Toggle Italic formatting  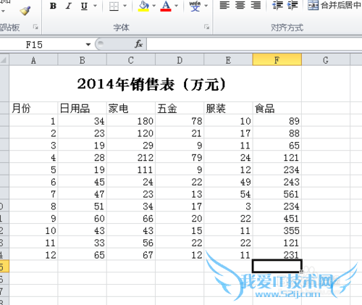pyautogui.click(x=69, y=6)
